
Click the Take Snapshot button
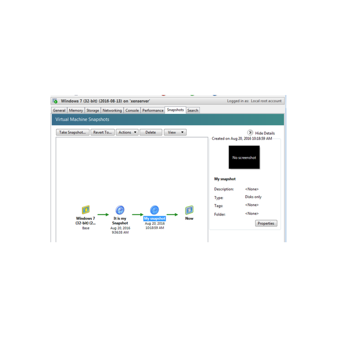point(73,132)
